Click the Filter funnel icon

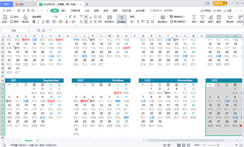click(203, 17)
